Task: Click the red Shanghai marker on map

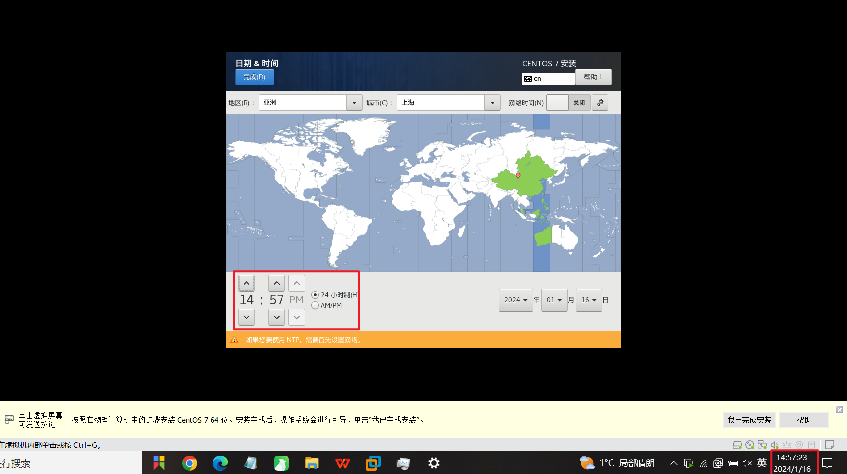Action: 518,175
